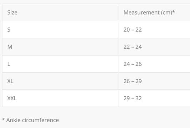This screenshot has height=128, width=190.
Task: Click the number 32 in XXL row
Action: (x=139, y=98)
